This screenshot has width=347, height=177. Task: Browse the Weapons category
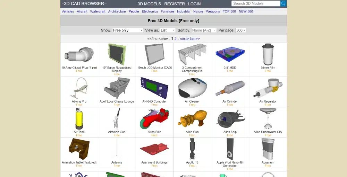213,11
